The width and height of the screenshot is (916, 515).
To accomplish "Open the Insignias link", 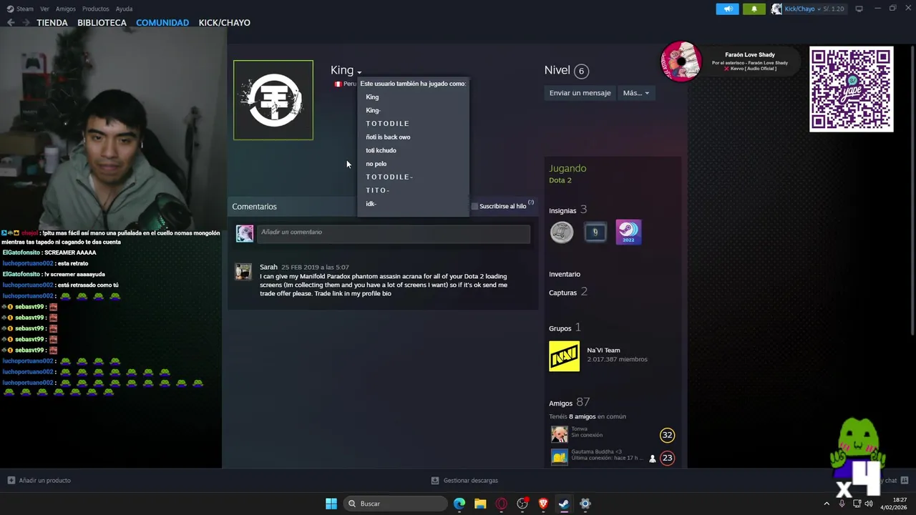I will coord(562,211).
